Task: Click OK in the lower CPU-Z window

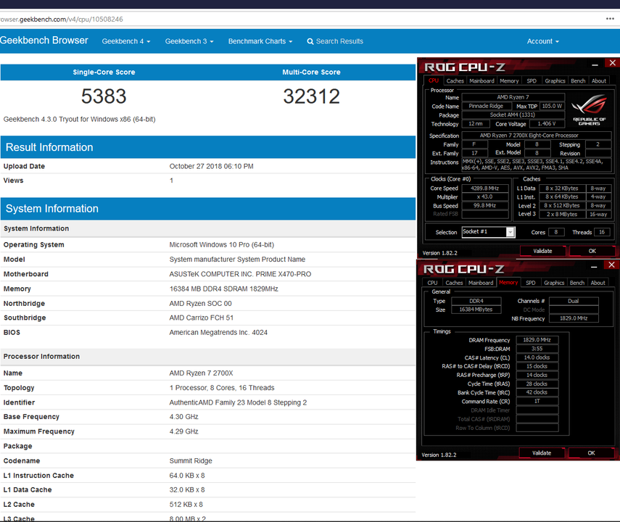Action: (591, 453)
